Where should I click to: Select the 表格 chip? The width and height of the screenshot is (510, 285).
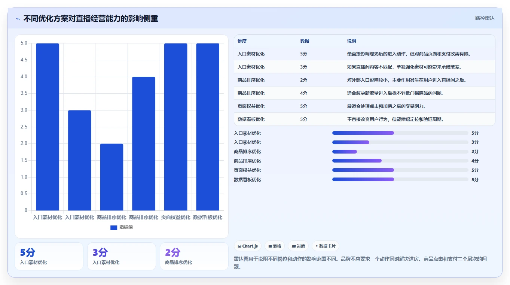point(275,246)
